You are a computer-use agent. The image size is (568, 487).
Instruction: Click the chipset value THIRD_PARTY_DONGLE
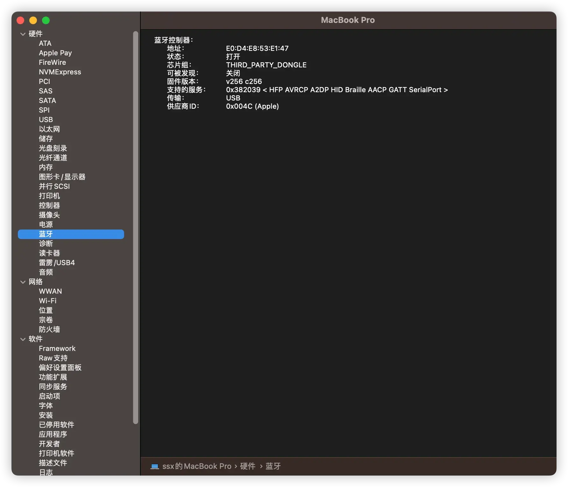266,65
